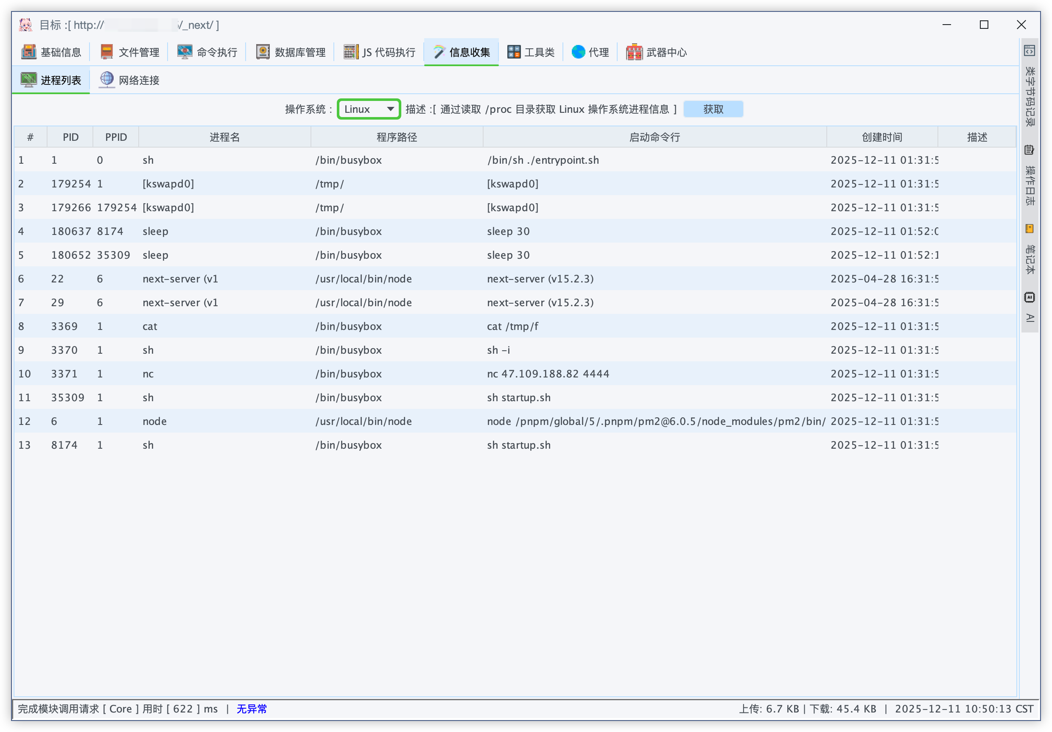This screenshot has height=732, width=1052.
Task: Click the 代理 proxy globe icon
Action: coord(578,52)
